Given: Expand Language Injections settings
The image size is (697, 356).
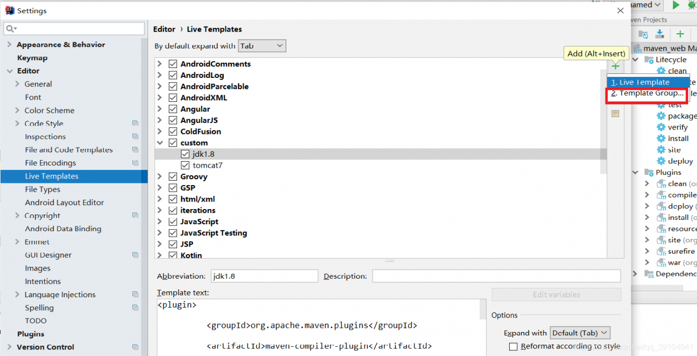Looking at the screenshot, I should coord(17,294).
